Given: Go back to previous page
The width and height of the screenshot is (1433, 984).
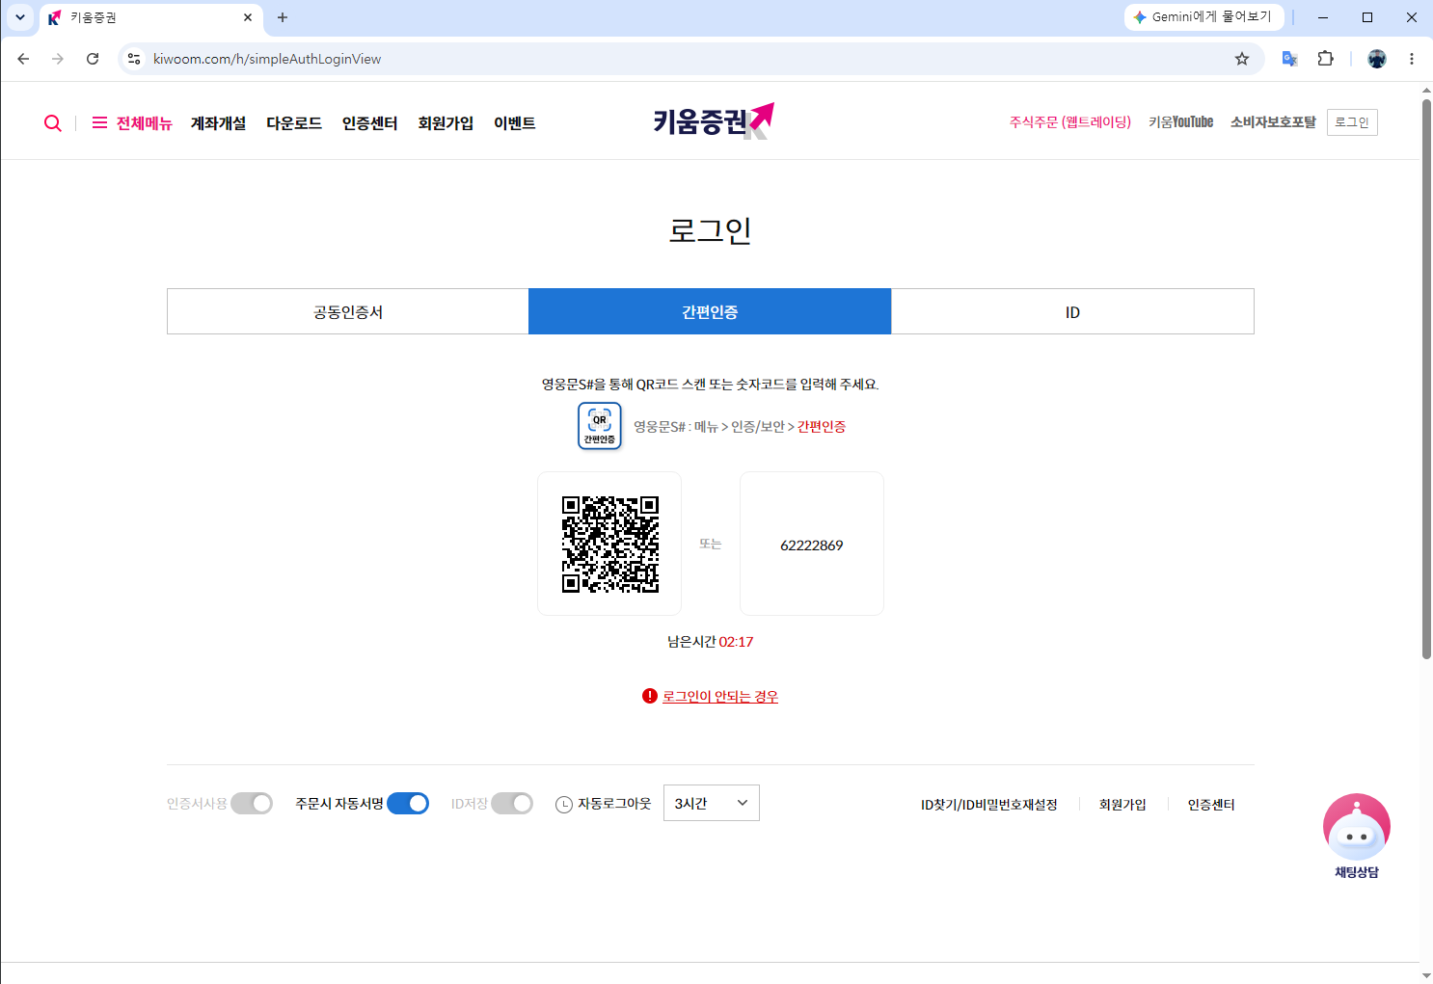Looking at the screenshot, I should 23,59.
